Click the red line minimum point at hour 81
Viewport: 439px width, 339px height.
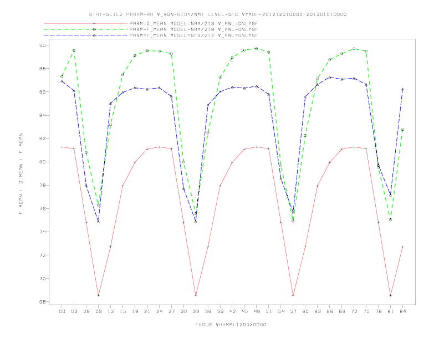[391, 295]
